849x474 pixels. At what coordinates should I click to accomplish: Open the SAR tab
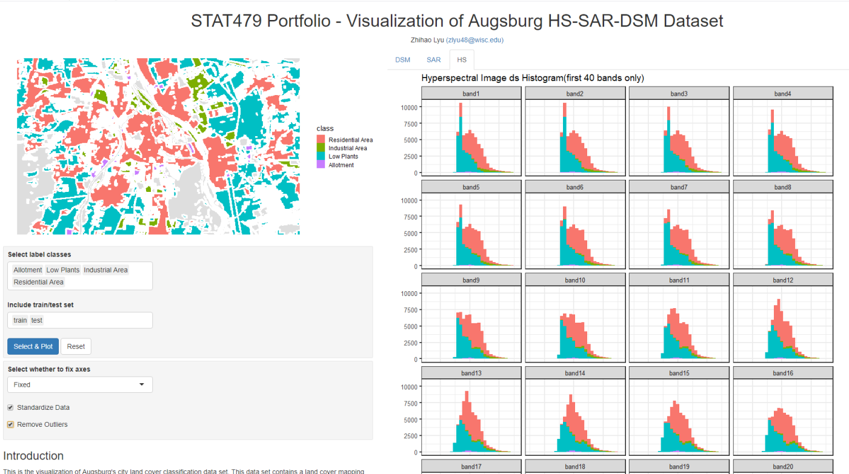pos(433,60)
